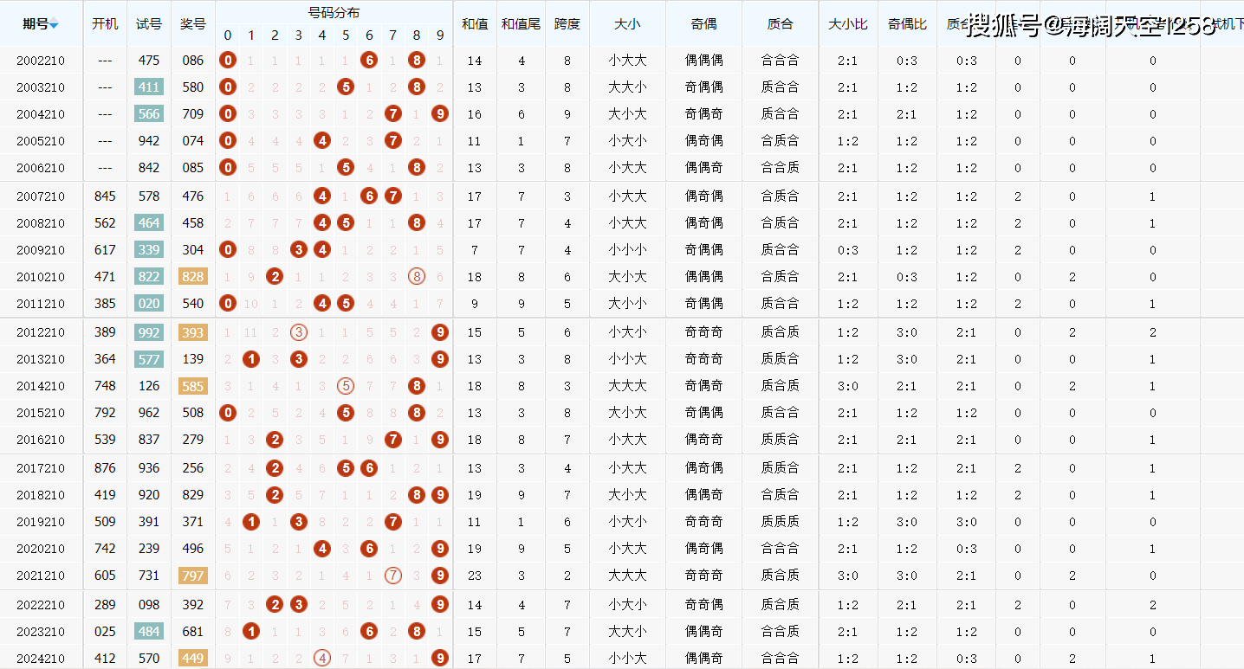Click red ball 7 in row 2007210
This screenshot has height=669, width=1244.
click(392, 196)
